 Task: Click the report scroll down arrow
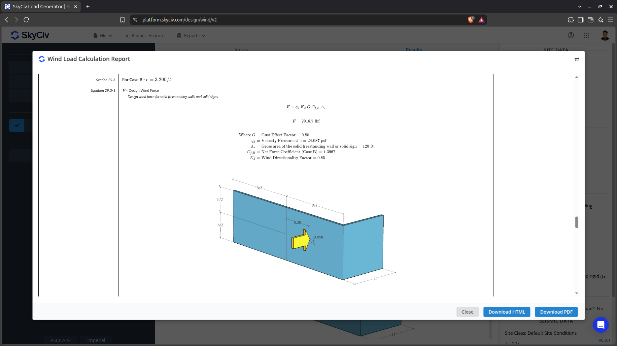pyautogui.click(x=577, y=293)
